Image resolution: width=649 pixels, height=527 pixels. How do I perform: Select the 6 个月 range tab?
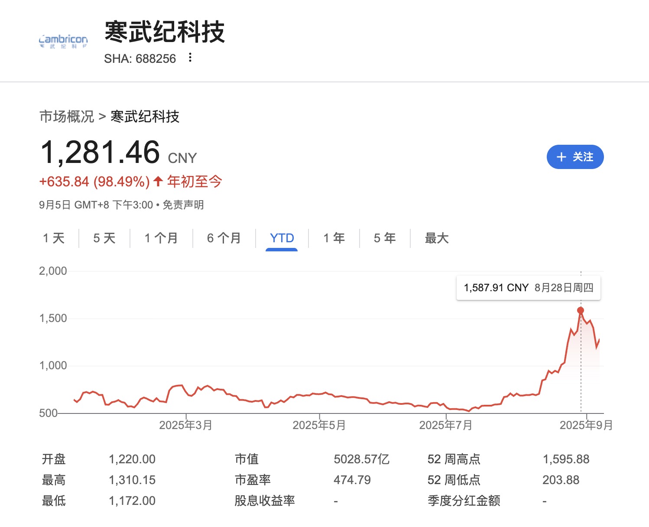[224, 238]
